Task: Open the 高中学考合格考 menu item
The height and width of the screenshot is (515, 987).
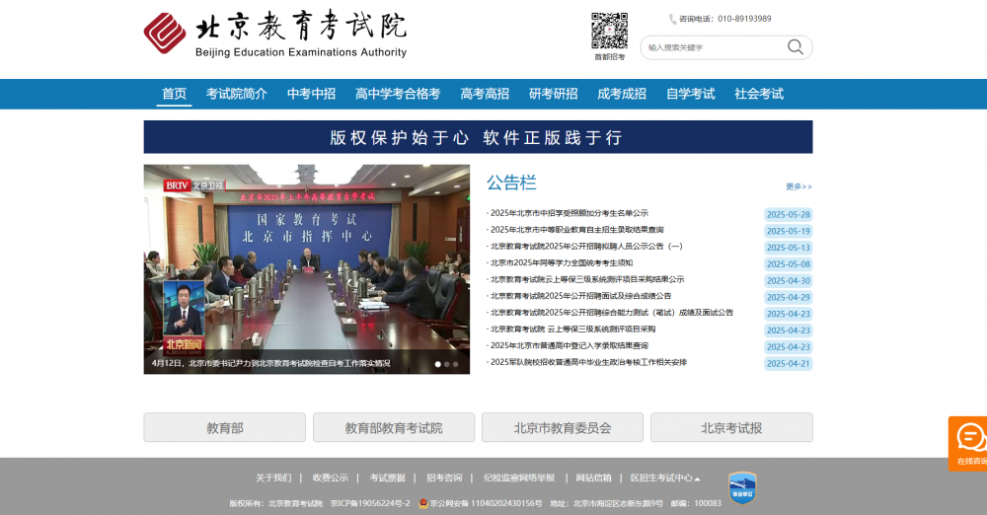Action: (x=398, y=94)
